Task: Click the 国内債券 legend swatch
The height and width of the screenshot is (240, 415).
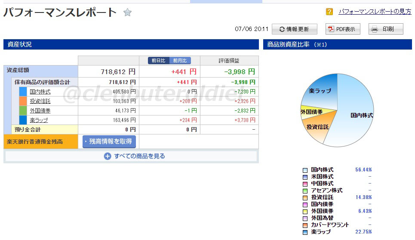Action: 305,205
